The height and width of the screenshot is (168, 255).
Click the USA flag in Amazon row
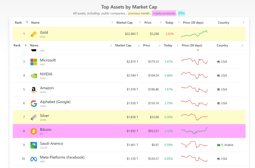pyautogui.click(x=219, y=89)
